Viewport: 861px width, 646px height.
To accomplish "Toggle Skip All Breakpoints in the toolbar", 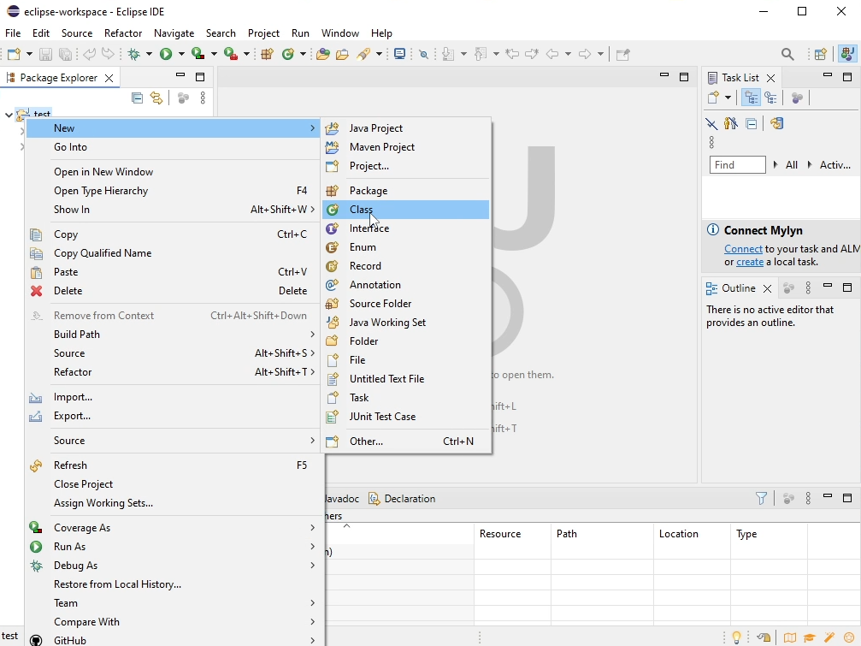I will [x=423, y=54].
